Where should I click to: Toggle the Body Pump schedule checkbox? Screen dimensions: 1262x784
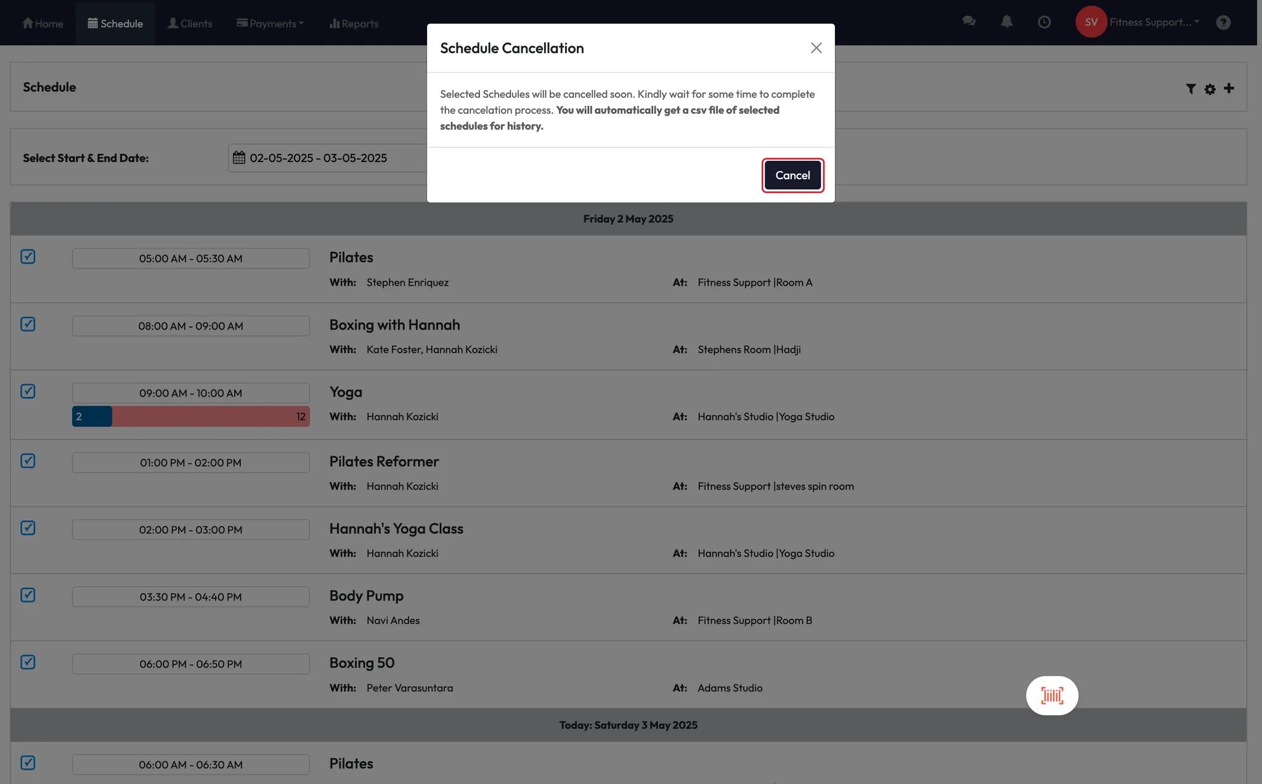coord(28,595)
